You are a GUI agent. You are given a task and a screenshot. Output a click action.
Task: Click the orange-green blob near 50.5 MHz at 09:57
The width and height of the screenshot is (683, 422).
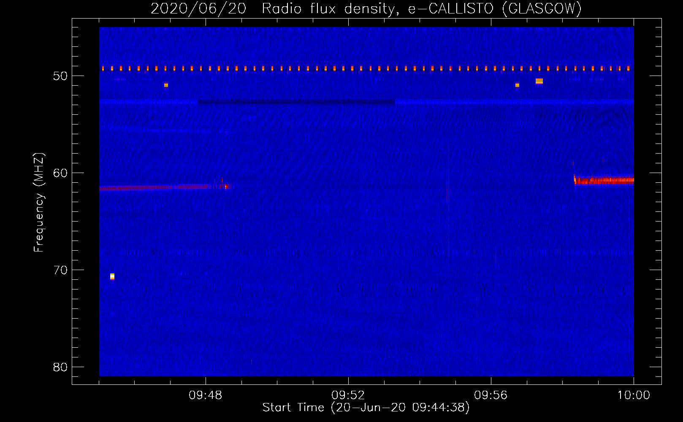tap(539, 81)
